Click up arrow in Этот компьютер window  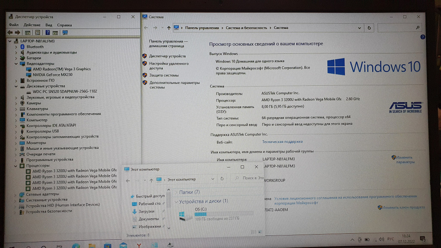(151, 180)
